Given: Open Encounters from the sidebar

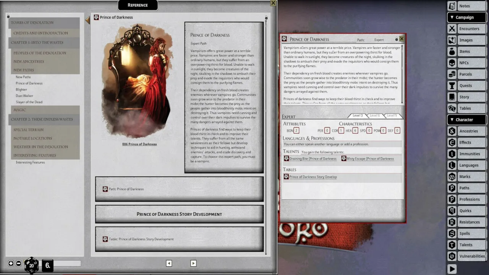Looking at the screenshot, I should [466, 29].
